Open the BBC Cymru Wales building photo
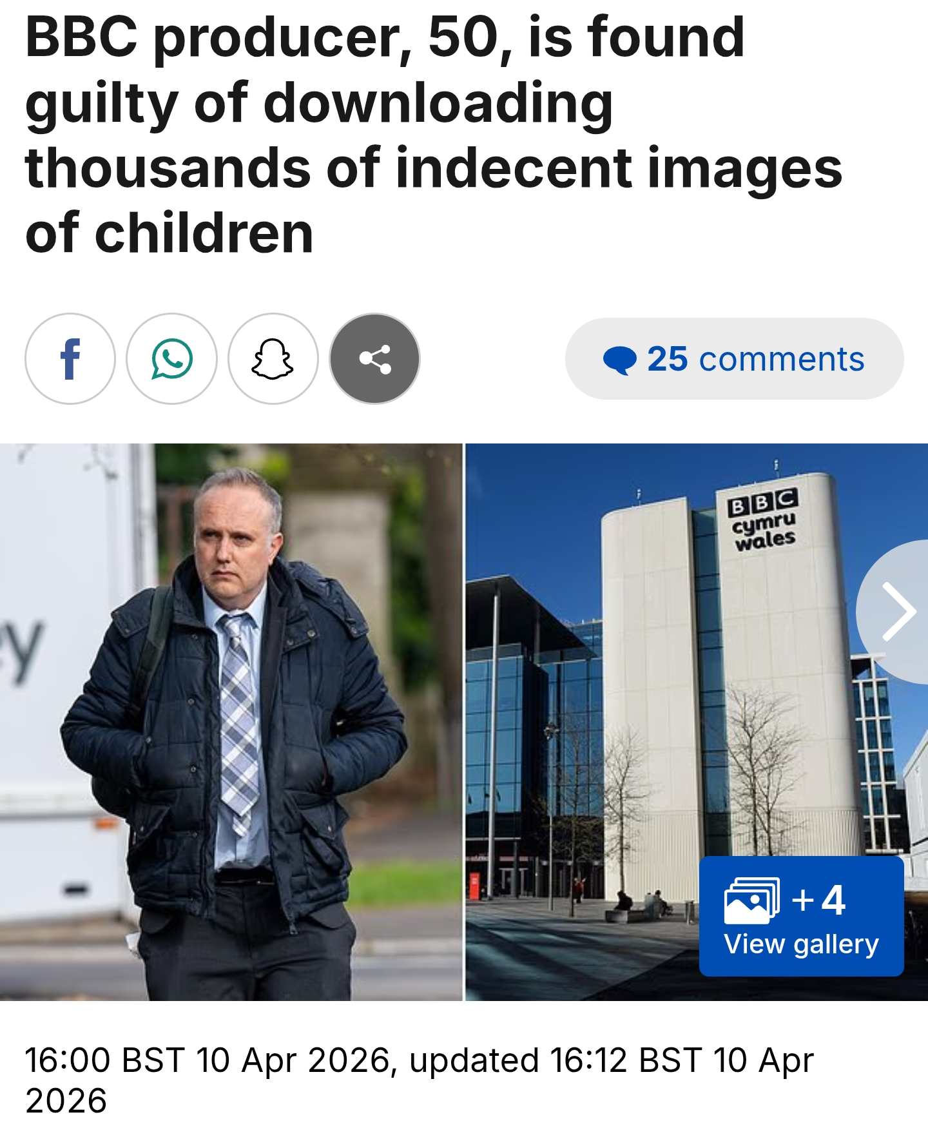Image resolution: width=928 pixels, height=1128 pixels. click(697, 722)
